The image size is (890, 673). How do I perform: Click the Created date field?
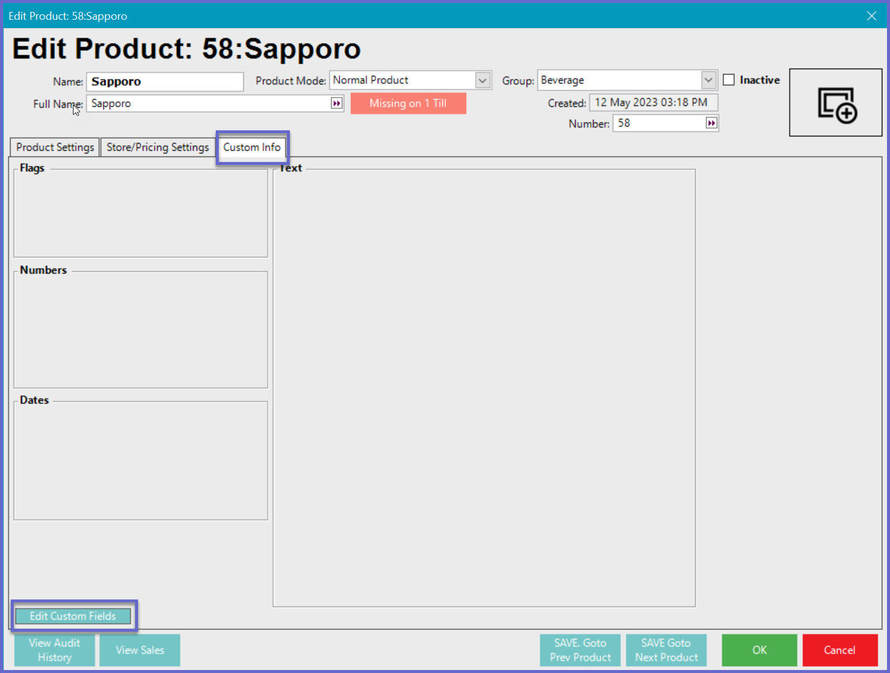[653, 103]
